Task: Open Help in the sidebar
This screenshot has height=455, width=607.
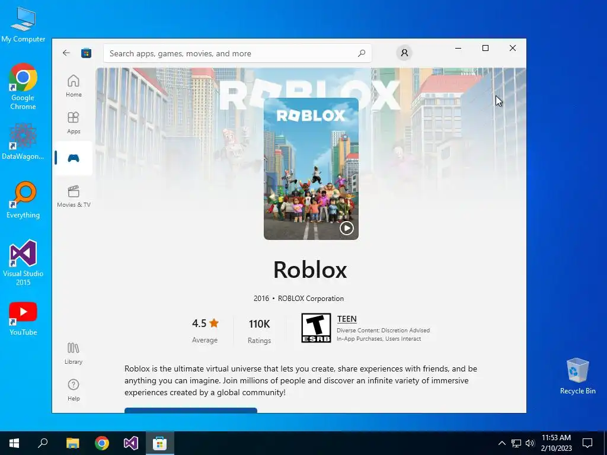Action: (x=74, y=390)
